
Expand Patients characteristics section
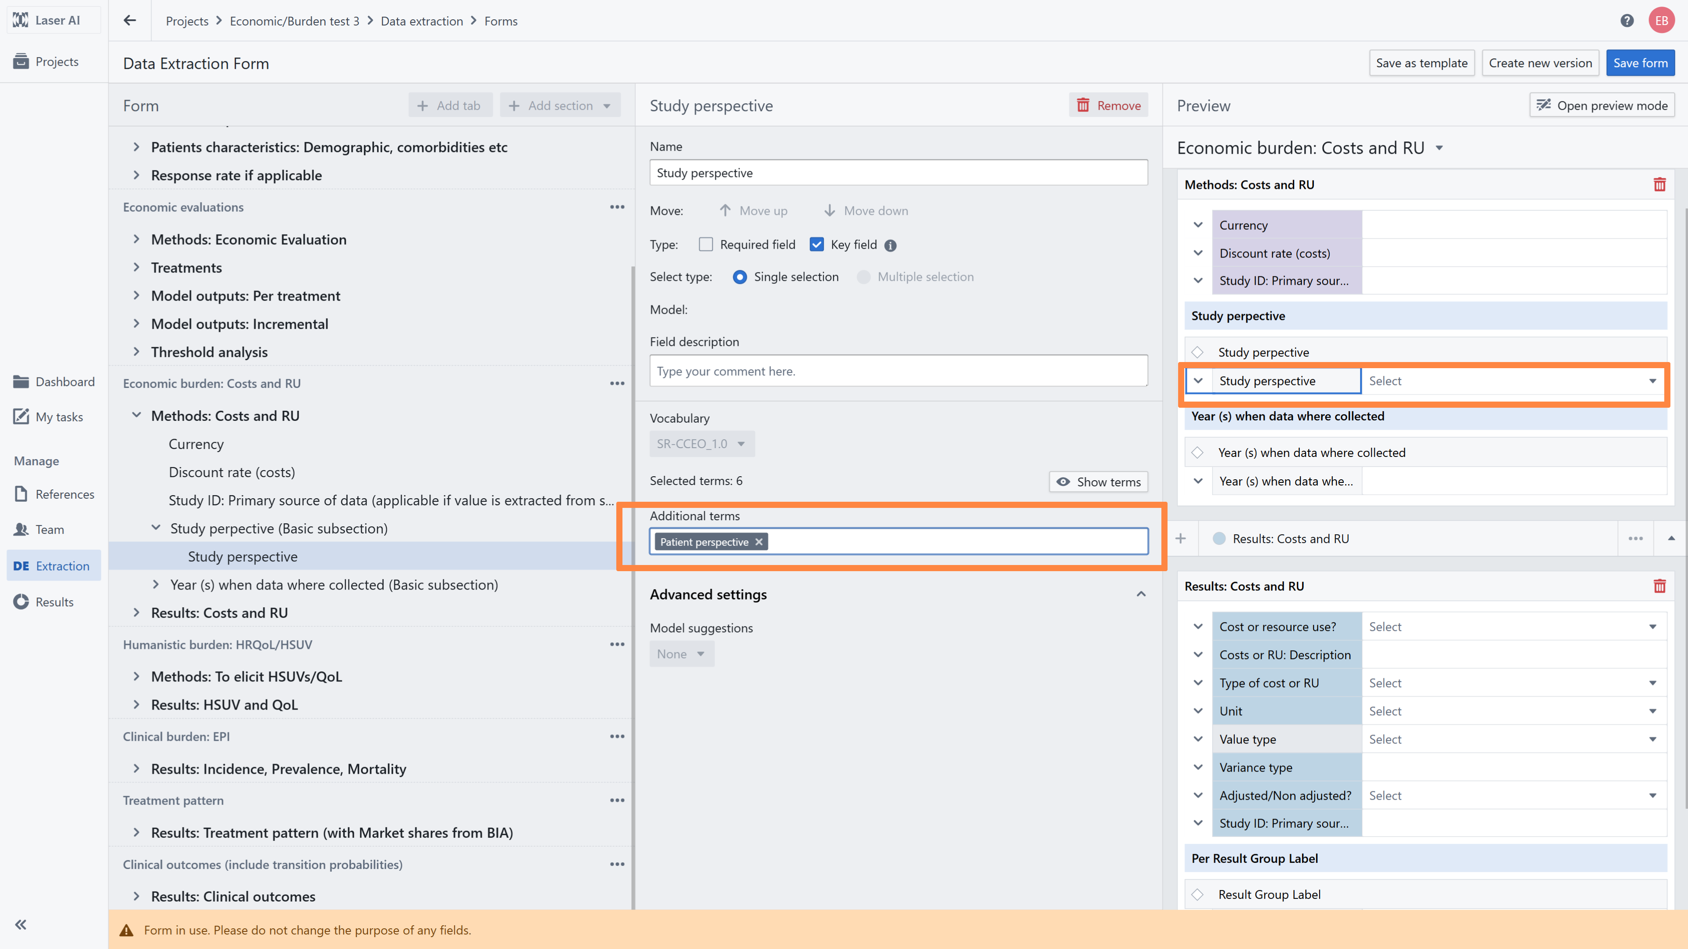pos(136,147)
